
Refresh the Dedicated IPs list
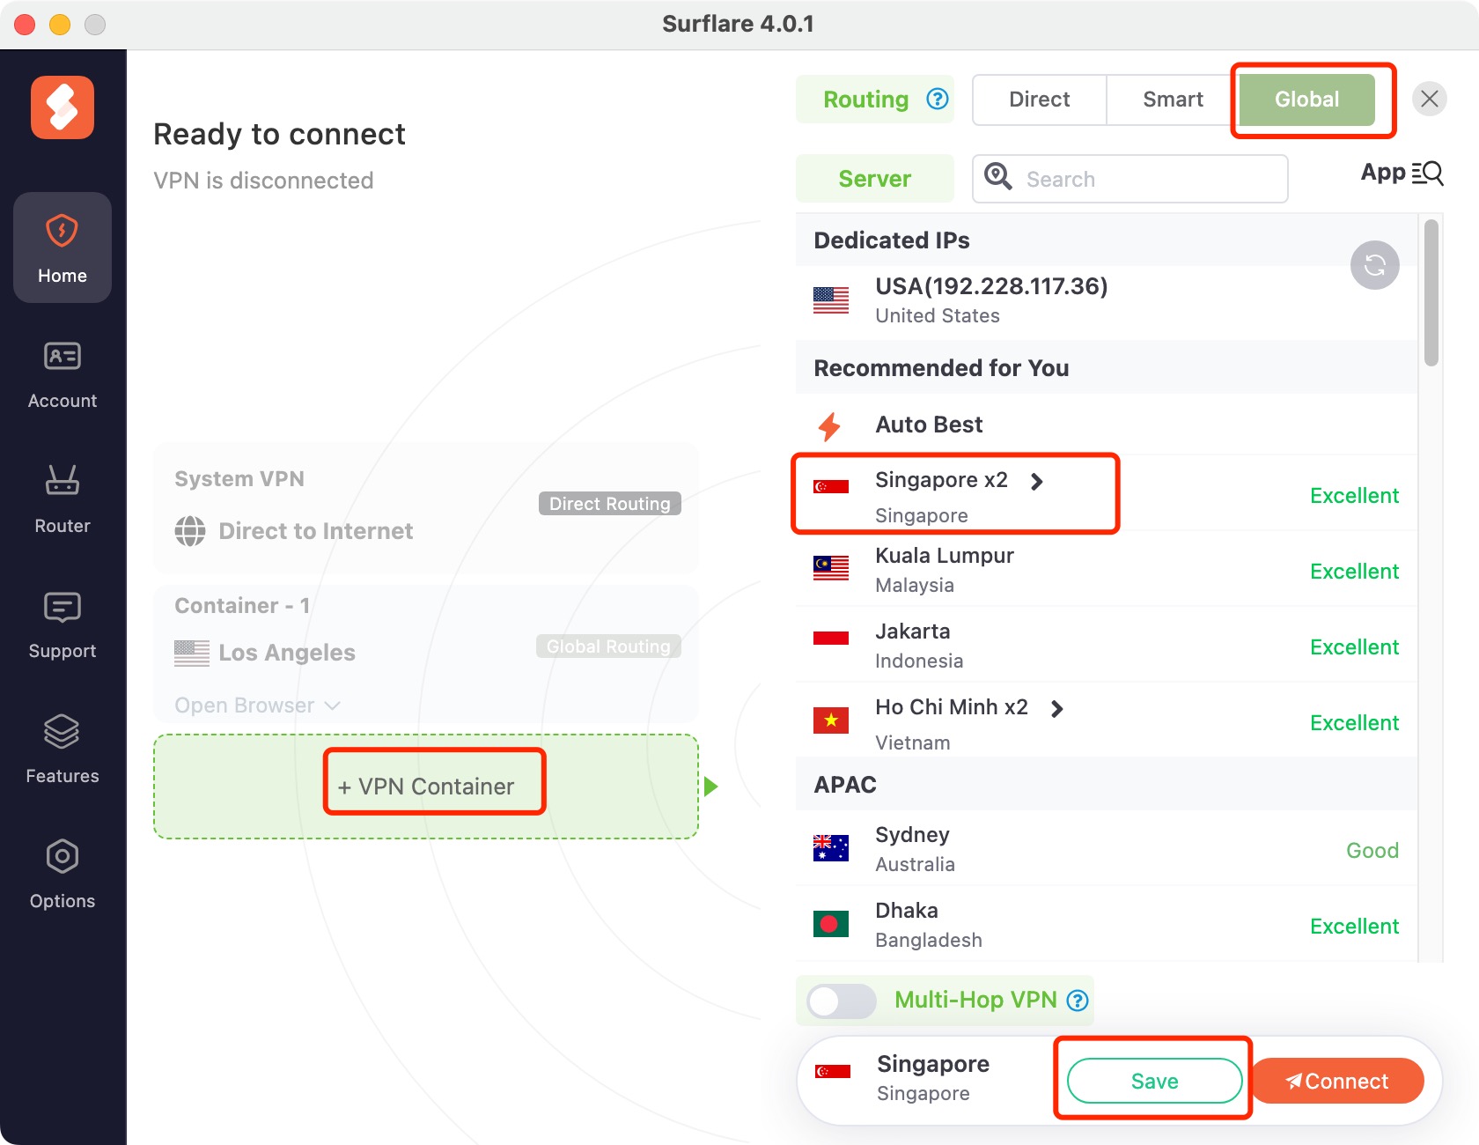pyautogui.click(x=1374, y=265)
